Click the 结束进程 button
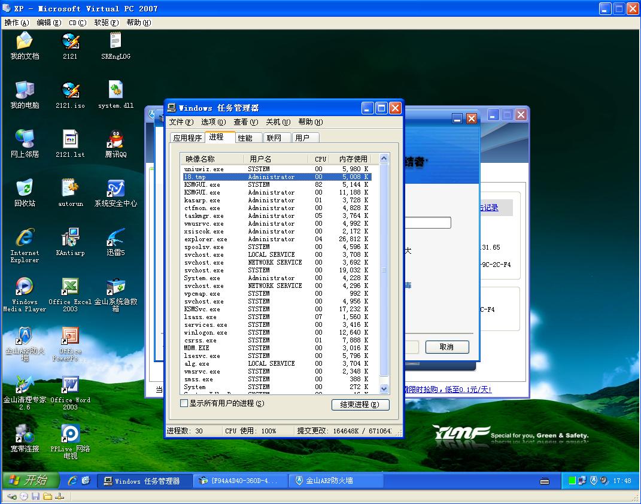The width and height of the screenshot is (641, 504). [x=360, y=405]
